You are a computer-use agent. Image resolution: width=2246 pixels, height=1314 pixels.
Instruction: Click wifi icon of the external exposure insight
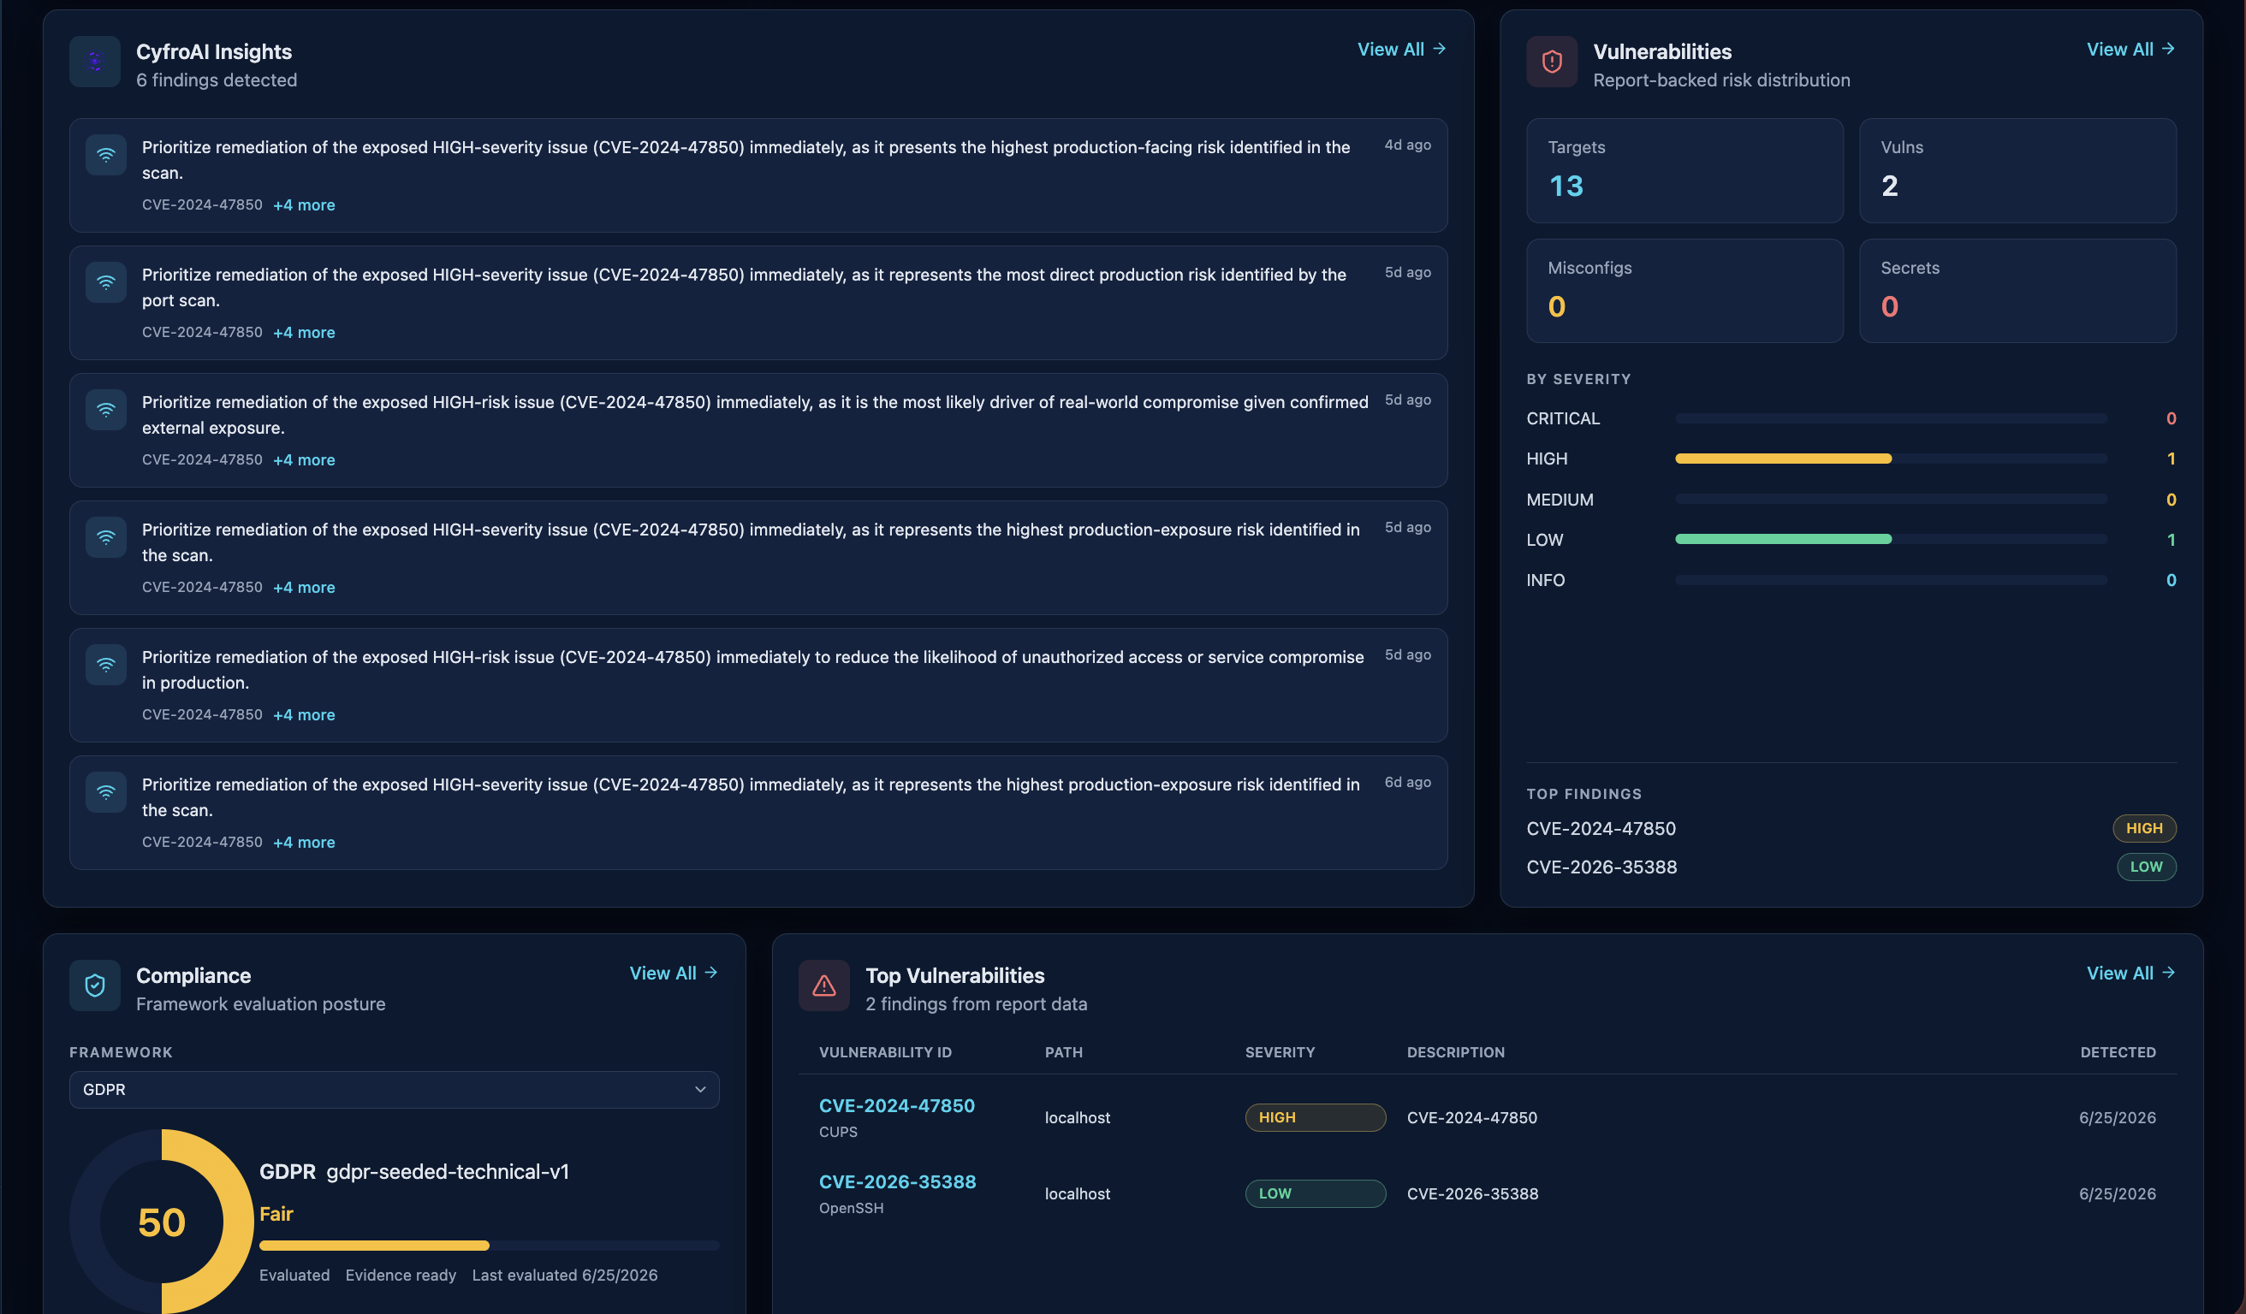click(x=106, y=410)
